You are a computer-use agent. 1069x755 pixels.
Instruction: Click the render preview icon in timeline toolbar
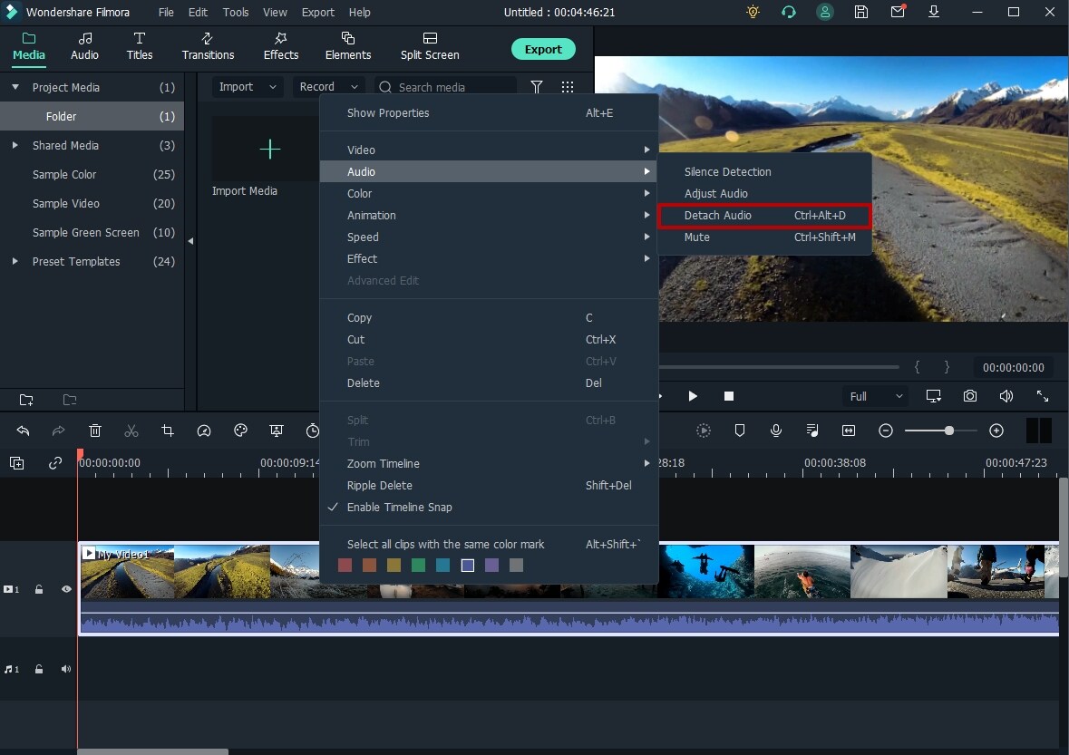(704, 431)
